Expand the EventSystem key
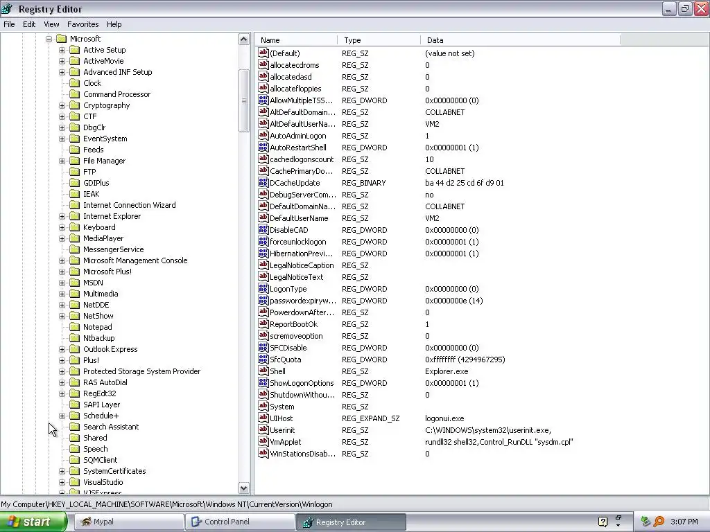The width and height of the screenshot is (710, 532). pos(62,139)
